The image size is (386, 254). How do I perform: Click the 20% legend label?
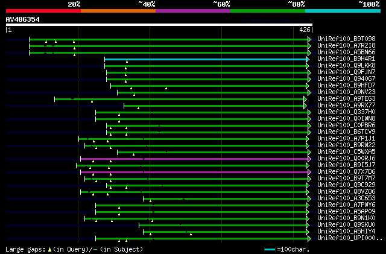(x=74, y=4)
